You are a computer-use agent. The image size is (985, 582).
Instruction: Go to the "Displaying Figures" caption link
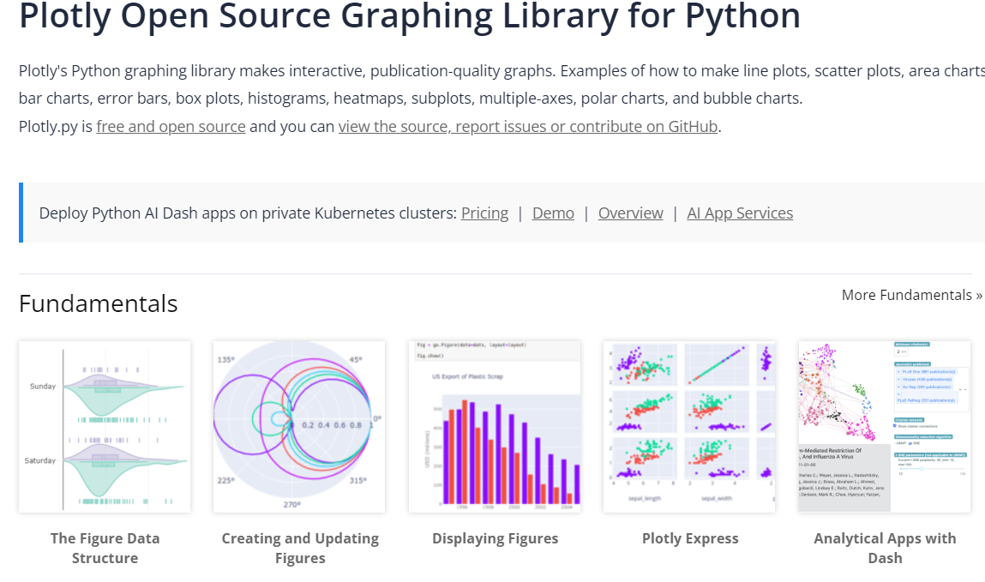point(495,539)
